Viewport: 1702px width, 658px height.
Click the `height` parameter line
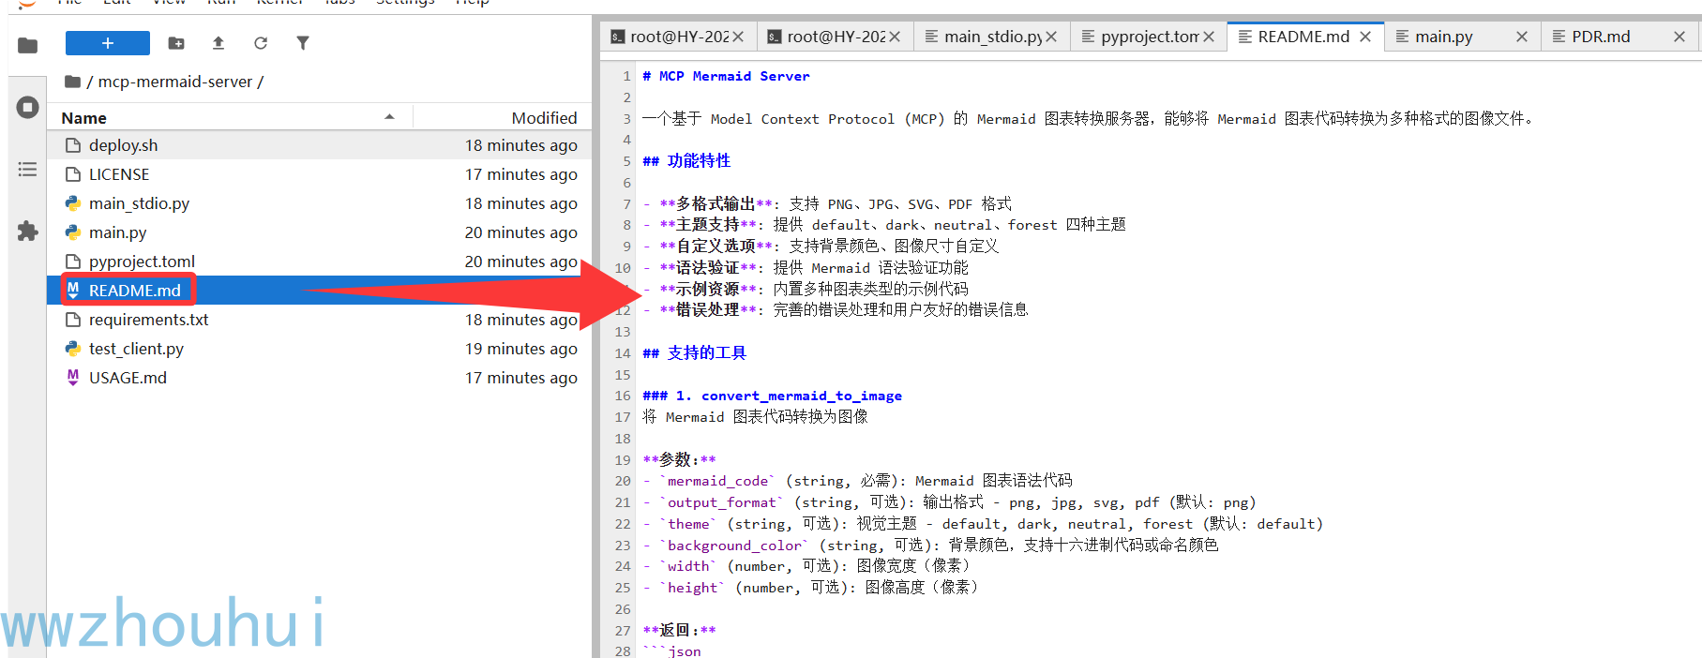tap(810, 588)
